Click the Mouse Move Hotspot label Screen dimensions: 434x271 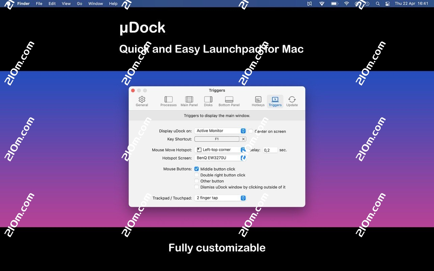172,150
